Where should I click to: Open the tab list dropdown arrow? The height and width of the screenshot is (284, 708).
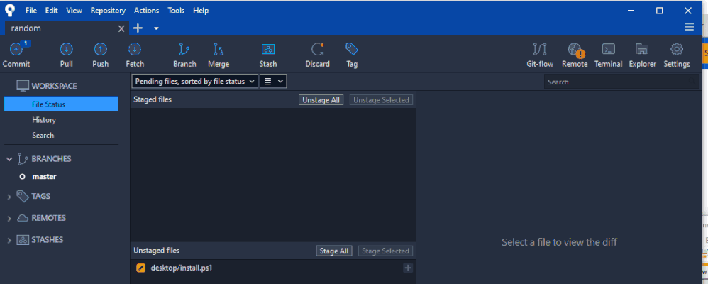tap(156, 28)
